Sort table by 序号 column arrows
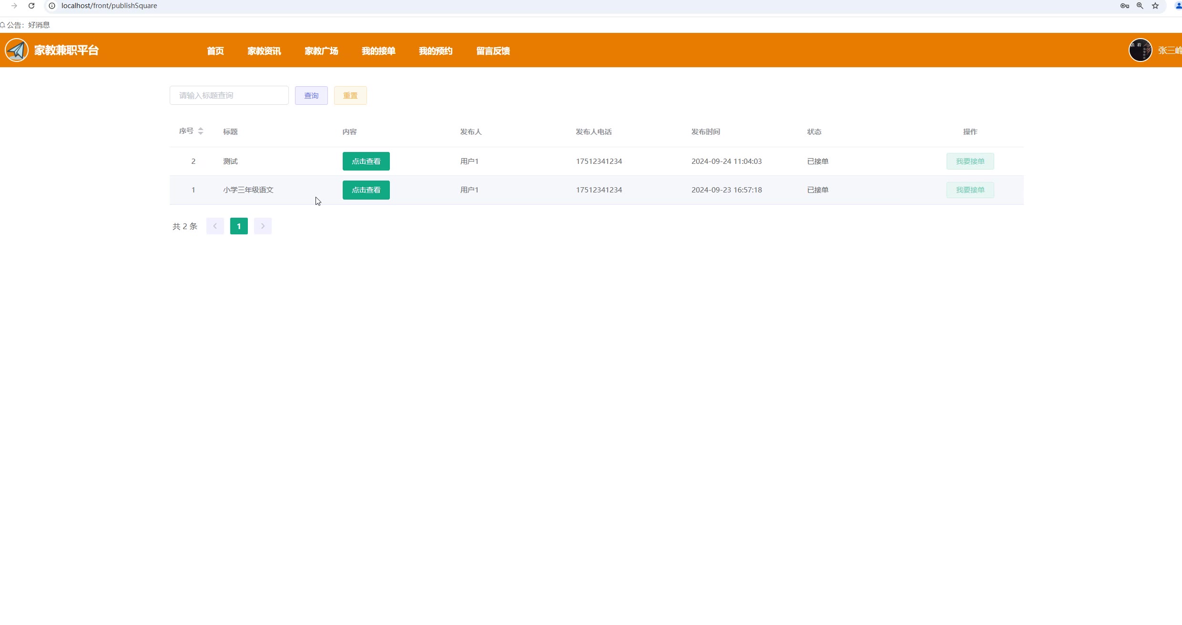1182x625 pixels. coord(201,131)
